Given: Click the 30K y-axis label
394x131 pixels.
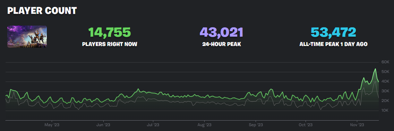Looking at the screenshot, I should (385, 91).
